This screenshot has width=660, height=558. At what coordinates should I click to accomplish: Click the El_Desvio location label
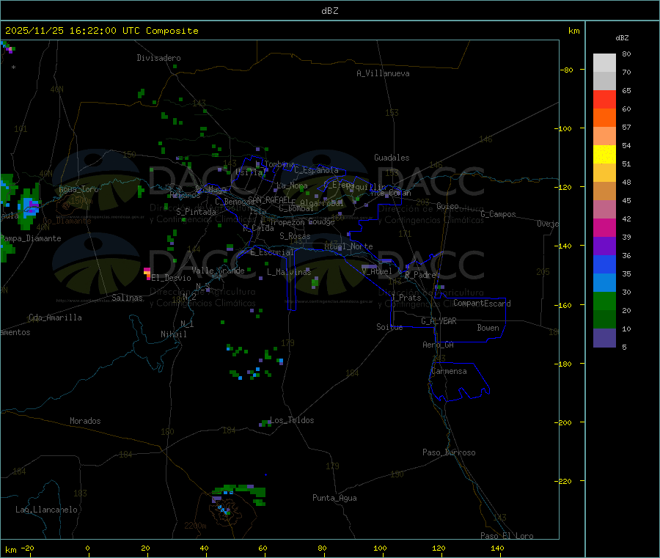[171, 278]
